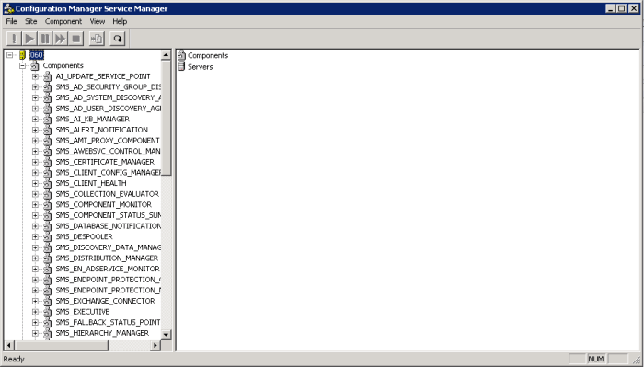Click the Stop toolbar button

pyautogui.click(x=76, y=39)
